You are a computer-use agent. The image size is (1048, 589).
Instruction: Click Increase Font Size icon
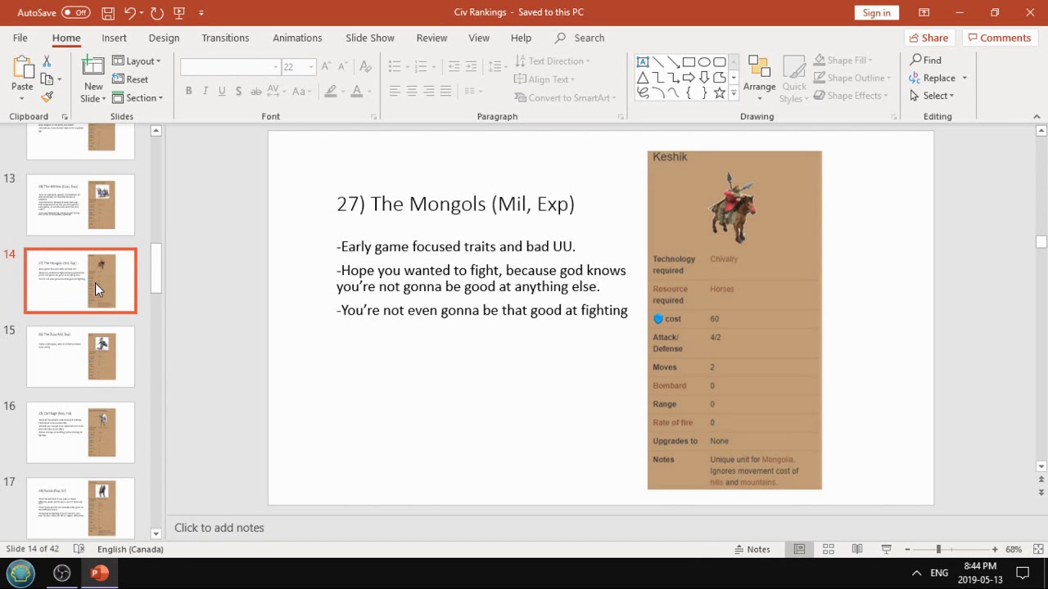(x=327, y=66)
